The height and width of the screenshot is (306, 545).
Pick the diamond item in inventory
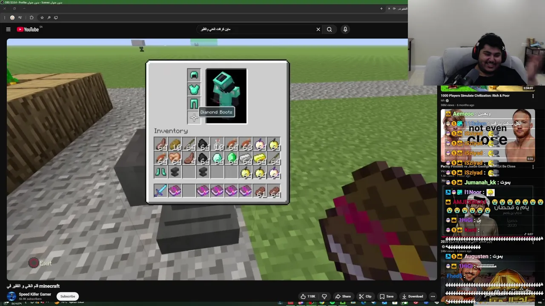pyautogui.click(x=217, y=159)
